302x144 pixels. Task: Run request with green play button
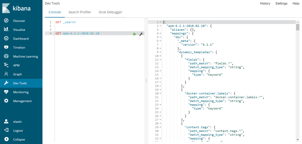point(134,34)
